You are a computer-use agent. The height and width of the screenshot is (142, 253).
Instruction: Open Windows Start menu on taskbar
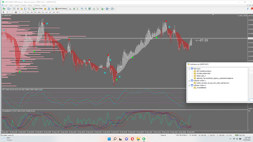tap(109, 139)
